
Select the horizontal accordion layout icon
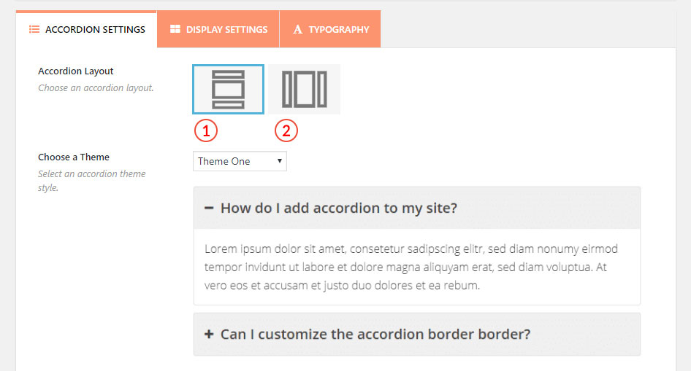pyautogui.click(x=304, y=89)
